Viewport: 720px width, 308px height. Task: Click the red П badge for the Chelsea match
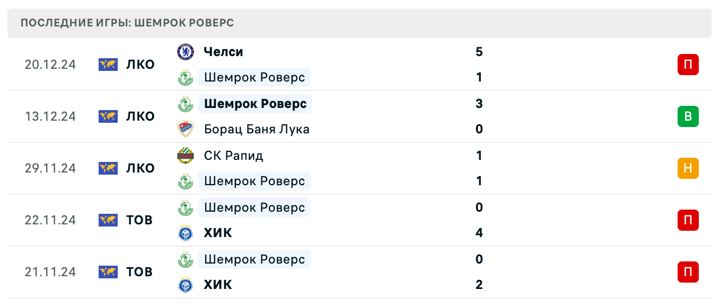tap(688, 64)
